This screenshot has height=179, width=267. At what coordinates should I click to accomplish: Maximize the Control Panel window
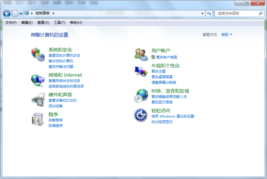click(x=247, y=3)
